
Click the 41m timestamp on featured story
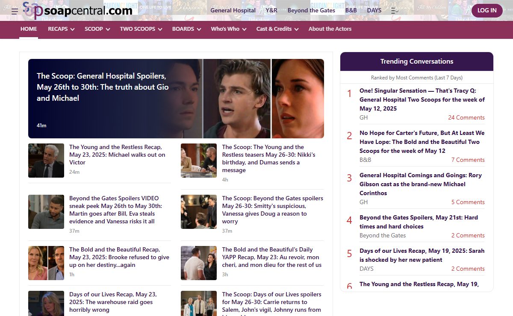pyautogui.click(x=41, y=126)
